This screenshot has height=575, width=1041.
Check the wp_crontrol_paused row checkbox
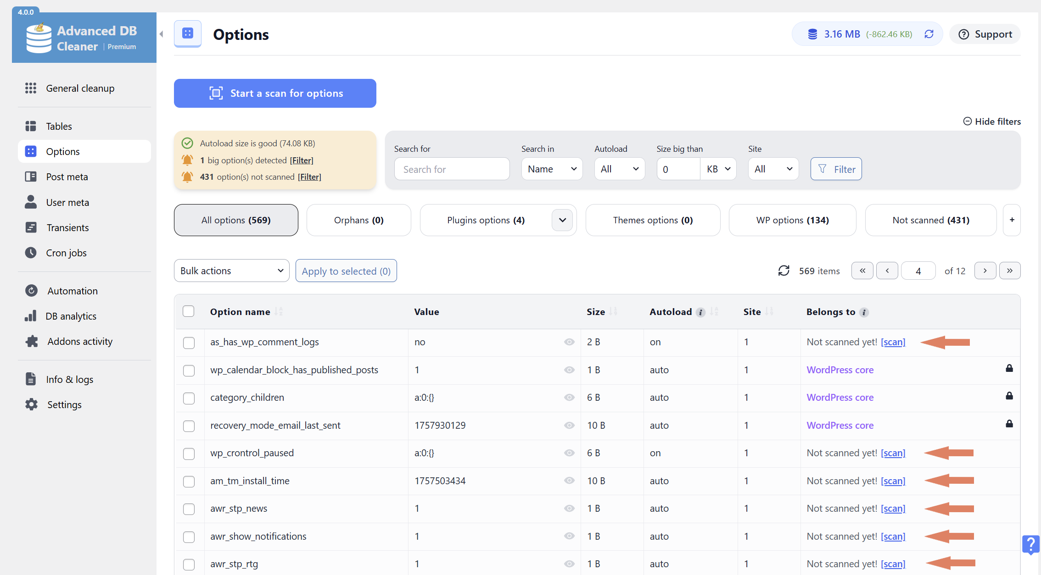(x=189, y=453)
